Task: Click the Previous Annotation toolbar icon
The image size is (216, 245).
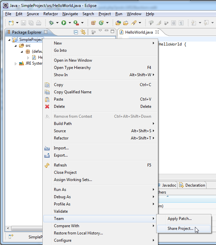Action: [206, 23]
